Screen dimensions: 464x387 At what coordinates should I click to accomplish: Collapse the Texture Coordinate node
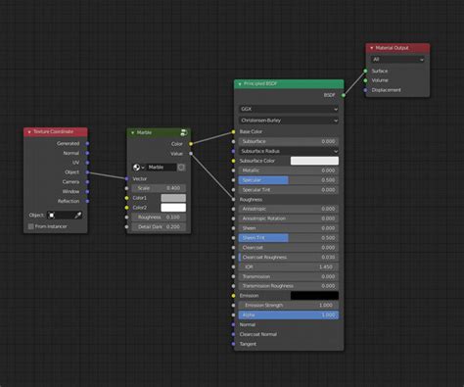point(29,132)
